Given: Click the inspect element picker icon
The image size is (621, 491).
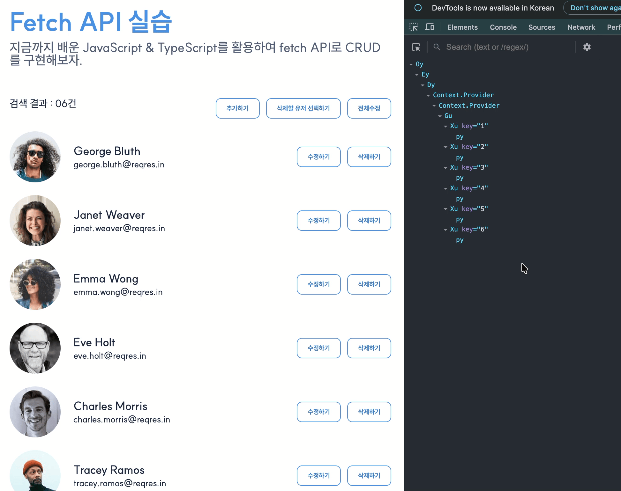Looking at the screenshot, I should click(x=414, y=27).
